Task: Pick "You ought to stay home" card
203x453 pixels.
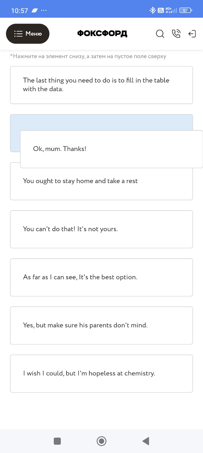Action: pyautogui.click(x=101, y=186)
